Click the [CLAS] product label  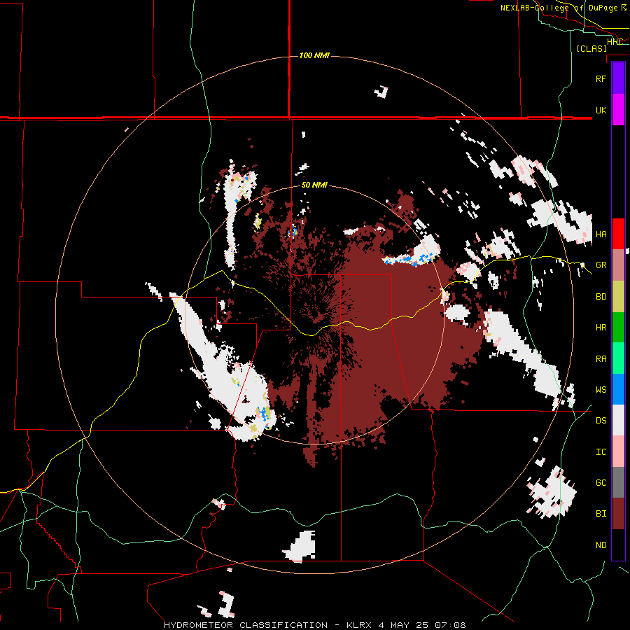coord(591,48)
